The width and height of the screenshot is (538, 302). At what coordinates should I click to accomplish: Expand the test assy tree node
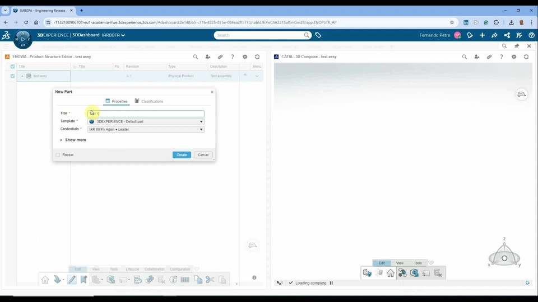point(22,76)
